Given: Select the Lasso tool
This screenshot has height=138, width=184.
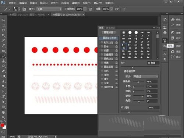Looking at the screenshot, I should pos(3,30).
